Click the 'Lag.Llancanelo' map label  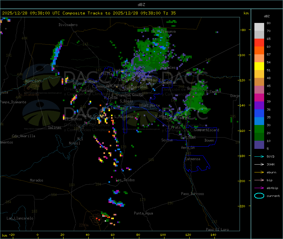coord(20,218)
